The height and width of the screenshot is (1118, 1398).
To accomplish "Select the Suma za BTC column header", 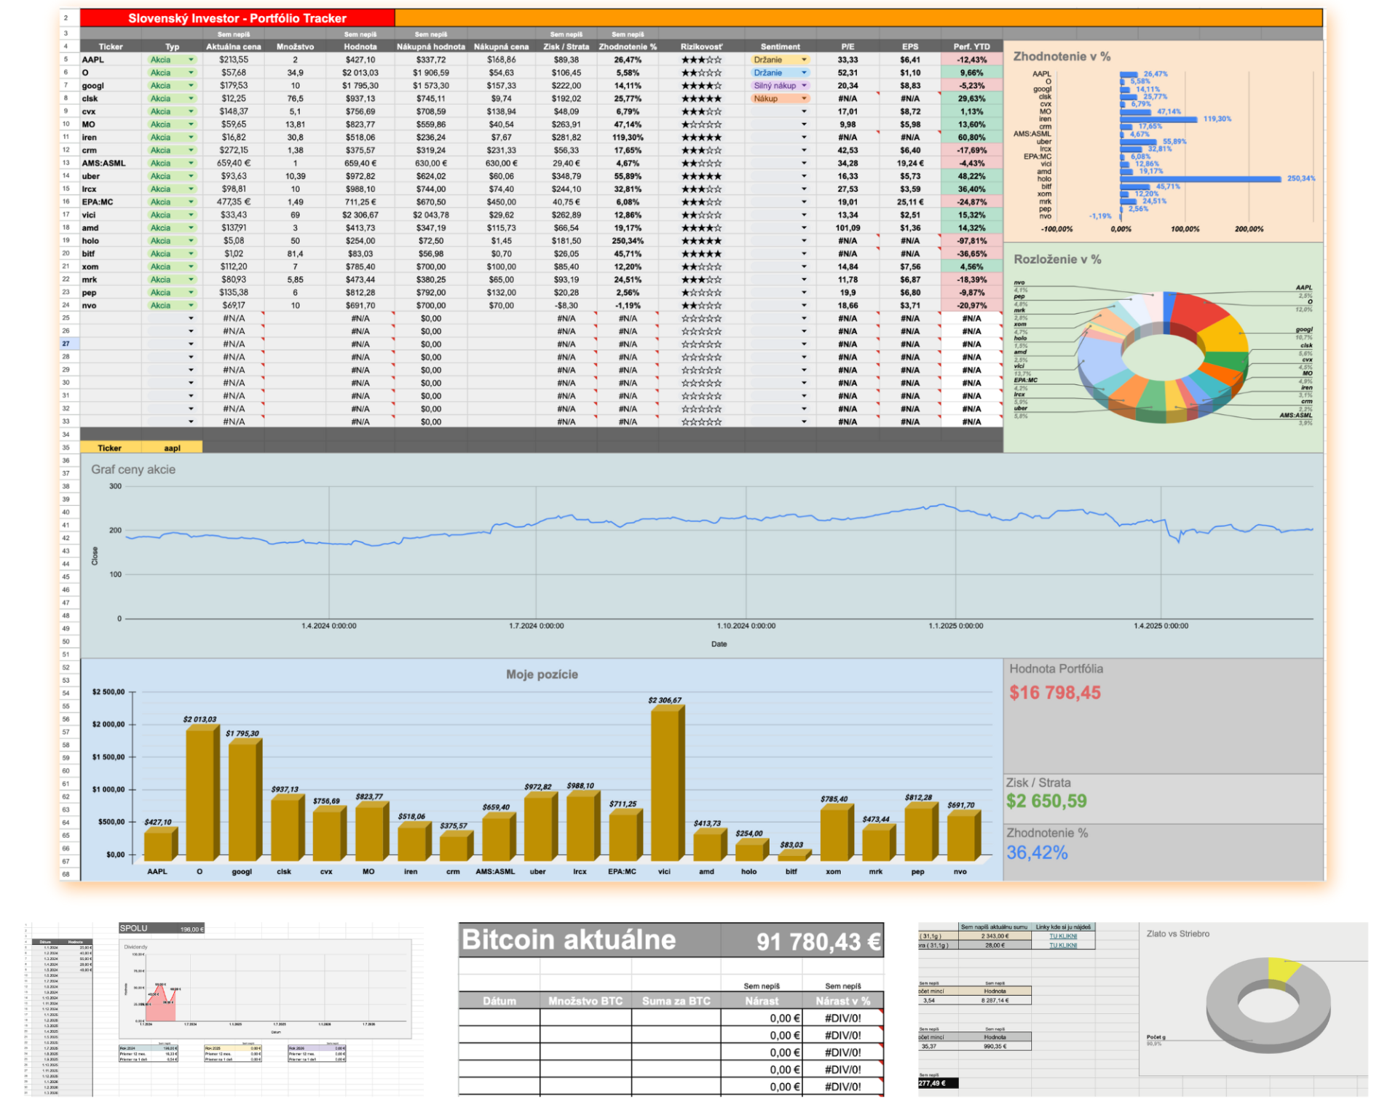I will click(x=676, y=1001).
